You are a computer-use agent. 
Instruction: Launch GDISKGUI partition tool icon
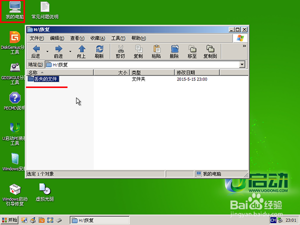click(14, 73)
